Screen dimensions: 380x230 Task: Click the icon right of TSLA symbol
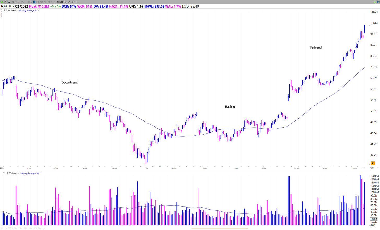[x=13, y=2]
